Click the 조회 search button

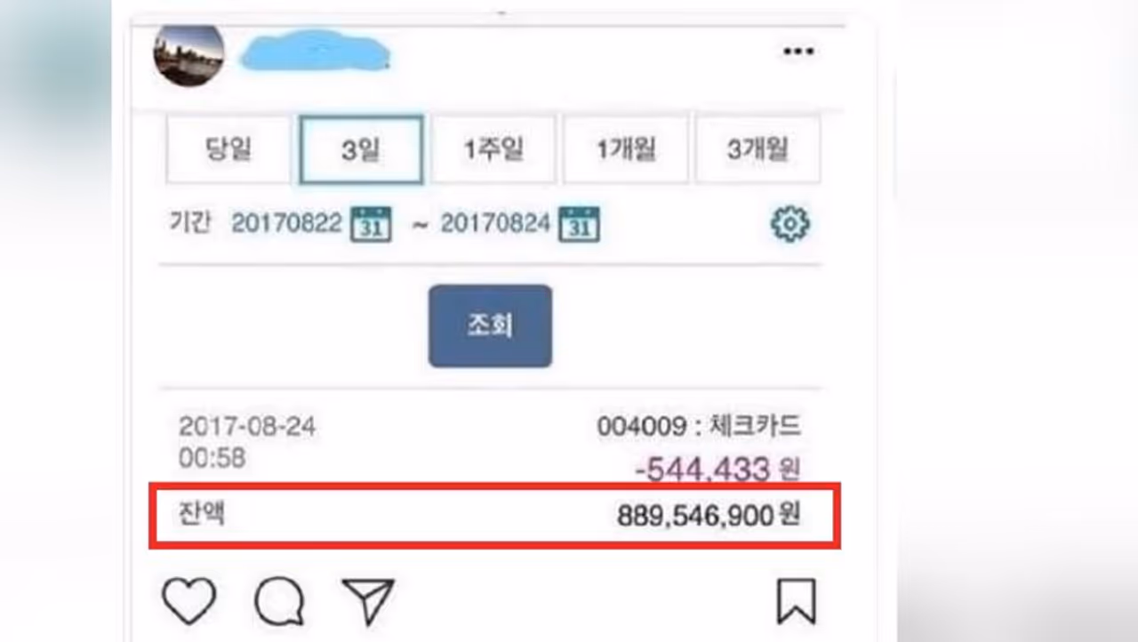pos(490,325)
